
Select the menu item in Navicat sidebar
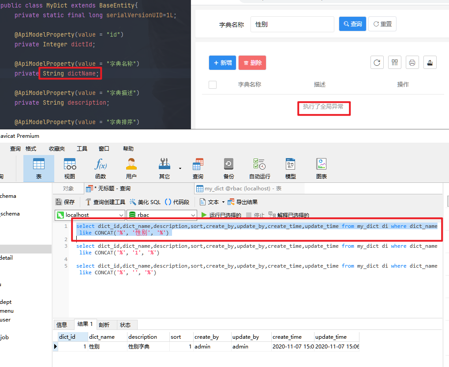[7, 311]
